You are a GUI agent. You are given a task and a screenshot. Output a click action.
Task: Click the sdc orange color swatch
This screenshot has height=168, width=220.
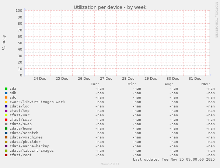[6, 97]
